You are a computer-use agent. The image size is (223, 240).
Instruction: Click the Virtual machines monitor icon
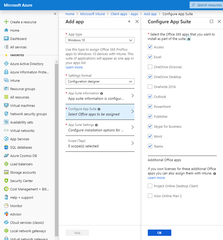[x=6, y=105]
